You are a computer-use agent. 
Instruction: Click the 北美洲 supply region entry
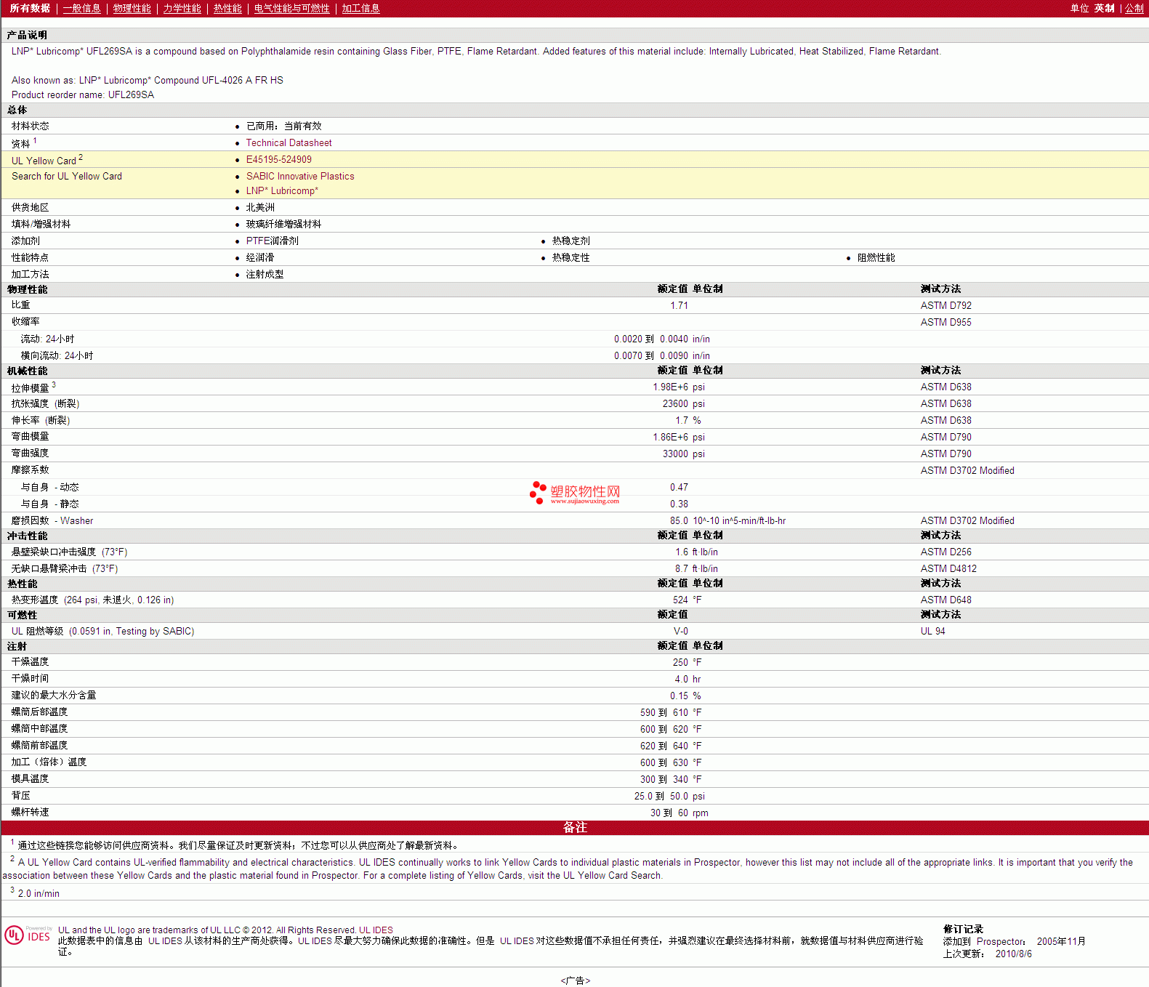pyautogui.click(x=260, y=208)
